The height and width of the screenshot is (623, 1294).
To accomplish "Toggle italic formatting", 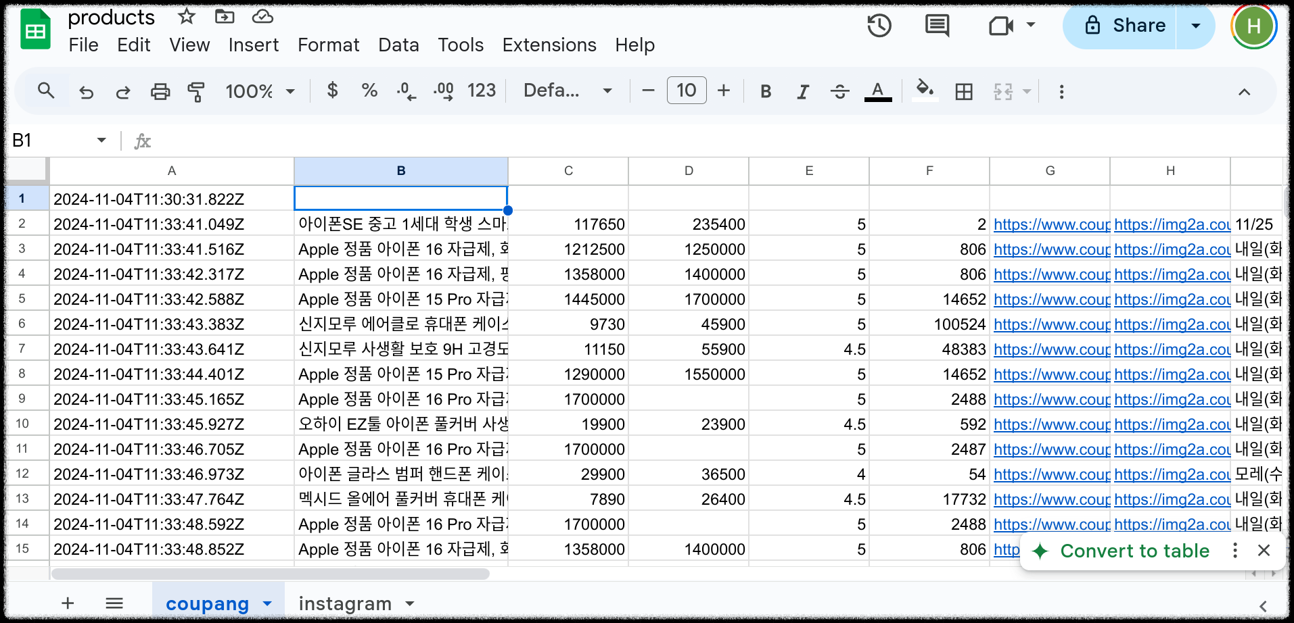I will [x=803, y=91].
